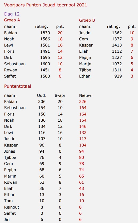This screenshot has width=138, height=223.
Task: Select the Oud: column header
Action: coord(42,95)
